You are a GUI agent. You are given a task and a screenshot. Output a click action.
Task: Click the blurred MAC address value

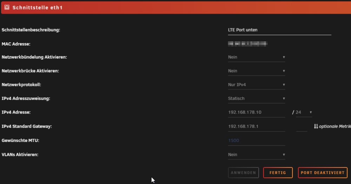tap(247, 44)
